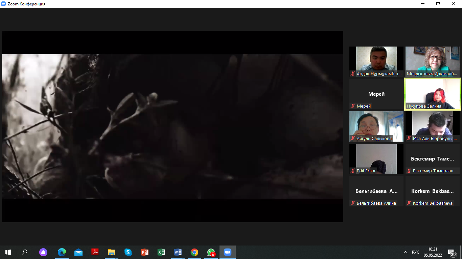
Task: Open clock and date flyout
Action: (433, 252)
